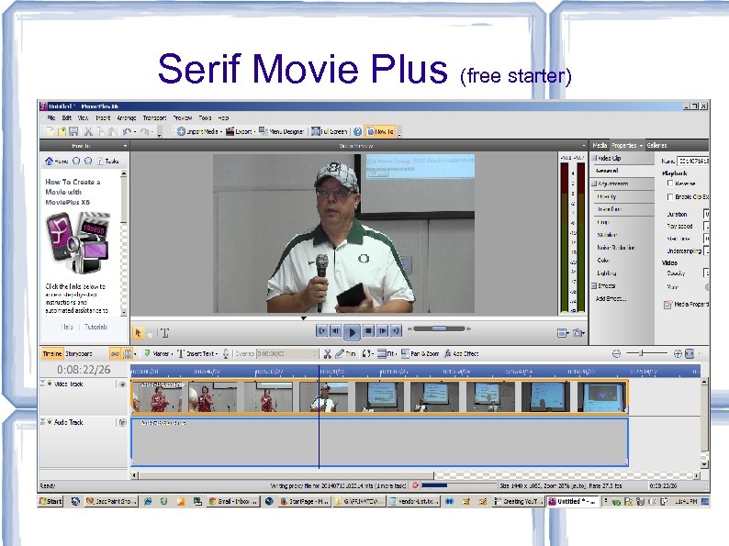
Task: Click Add Effect... in Properties list
Action: pyautogui.click(x=611, y=298)
